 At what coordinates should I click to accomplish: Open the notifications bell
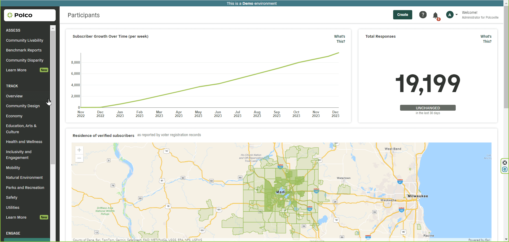click(x=435, y=15)
